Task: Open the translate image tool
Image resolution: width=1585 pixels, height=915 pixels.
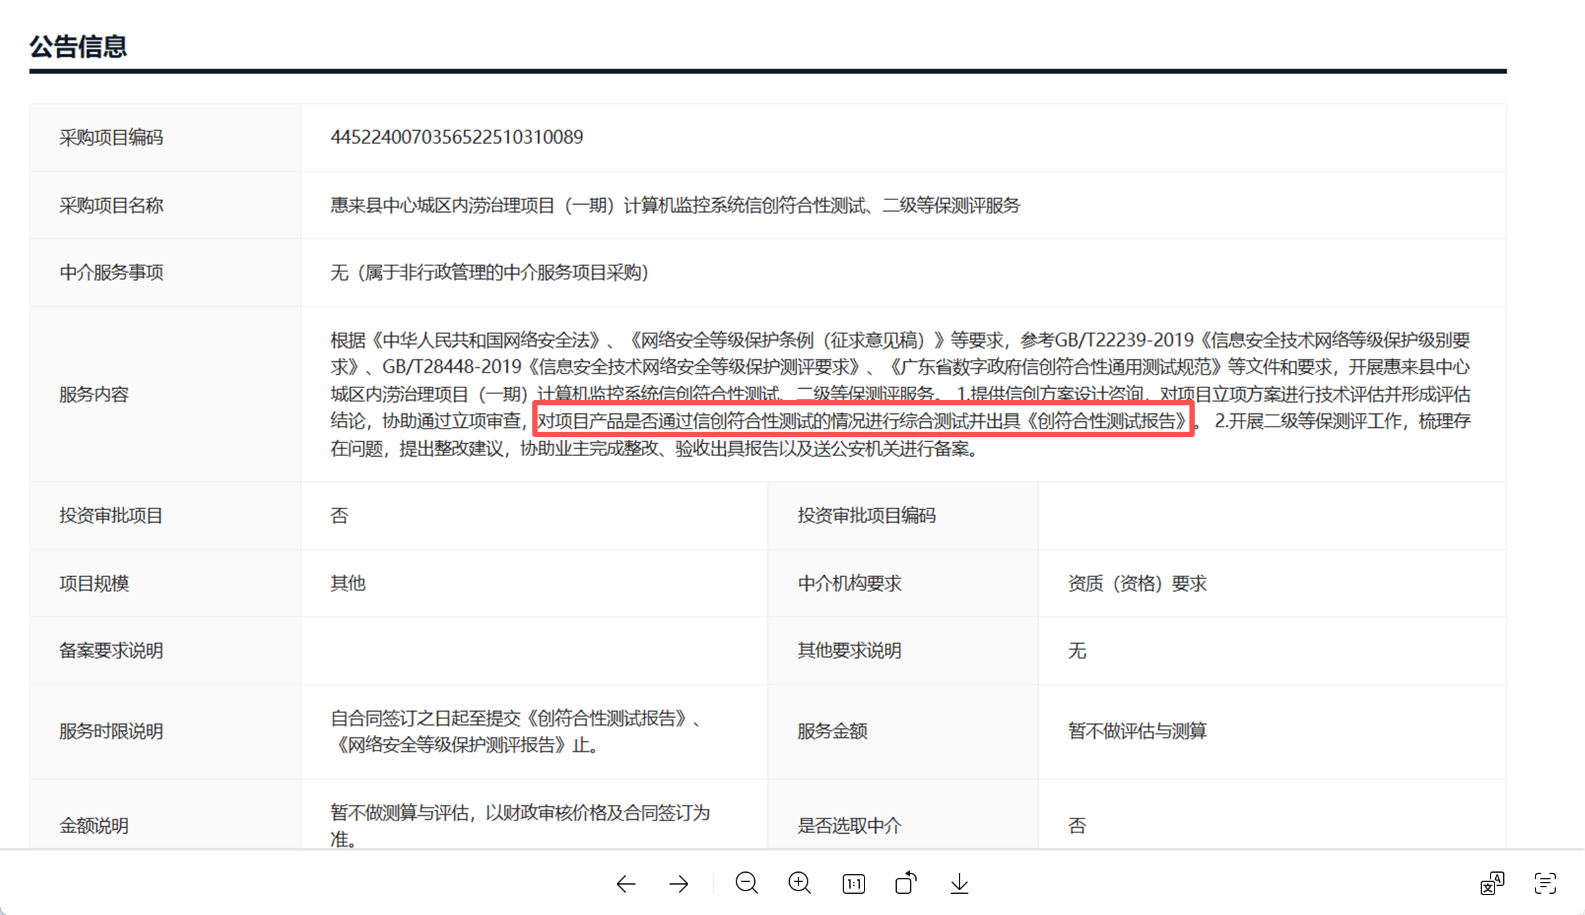Action: 1492,883
